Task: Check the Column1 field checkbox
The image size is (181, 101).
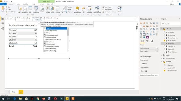Action: coord(165,32)
